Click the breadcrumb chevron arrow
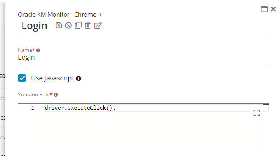The image size is (279, 156). coord(101,15)
